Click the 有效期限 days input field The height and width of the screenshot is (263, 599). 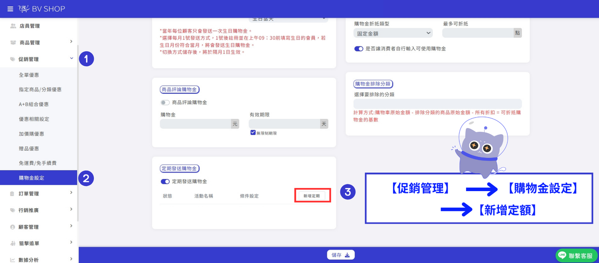[x=284, y=124]
